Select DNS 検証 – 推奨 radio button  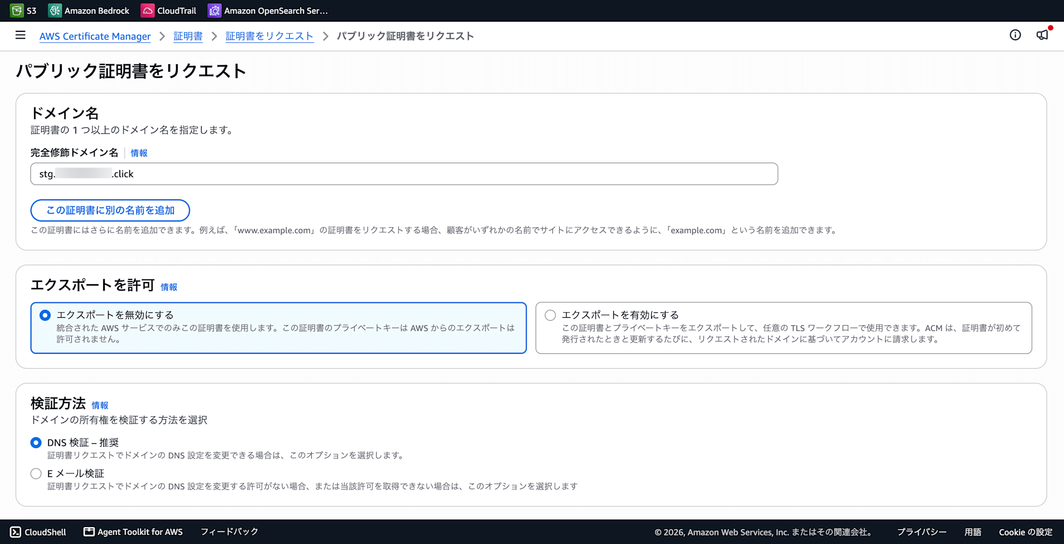coord(36,443)
